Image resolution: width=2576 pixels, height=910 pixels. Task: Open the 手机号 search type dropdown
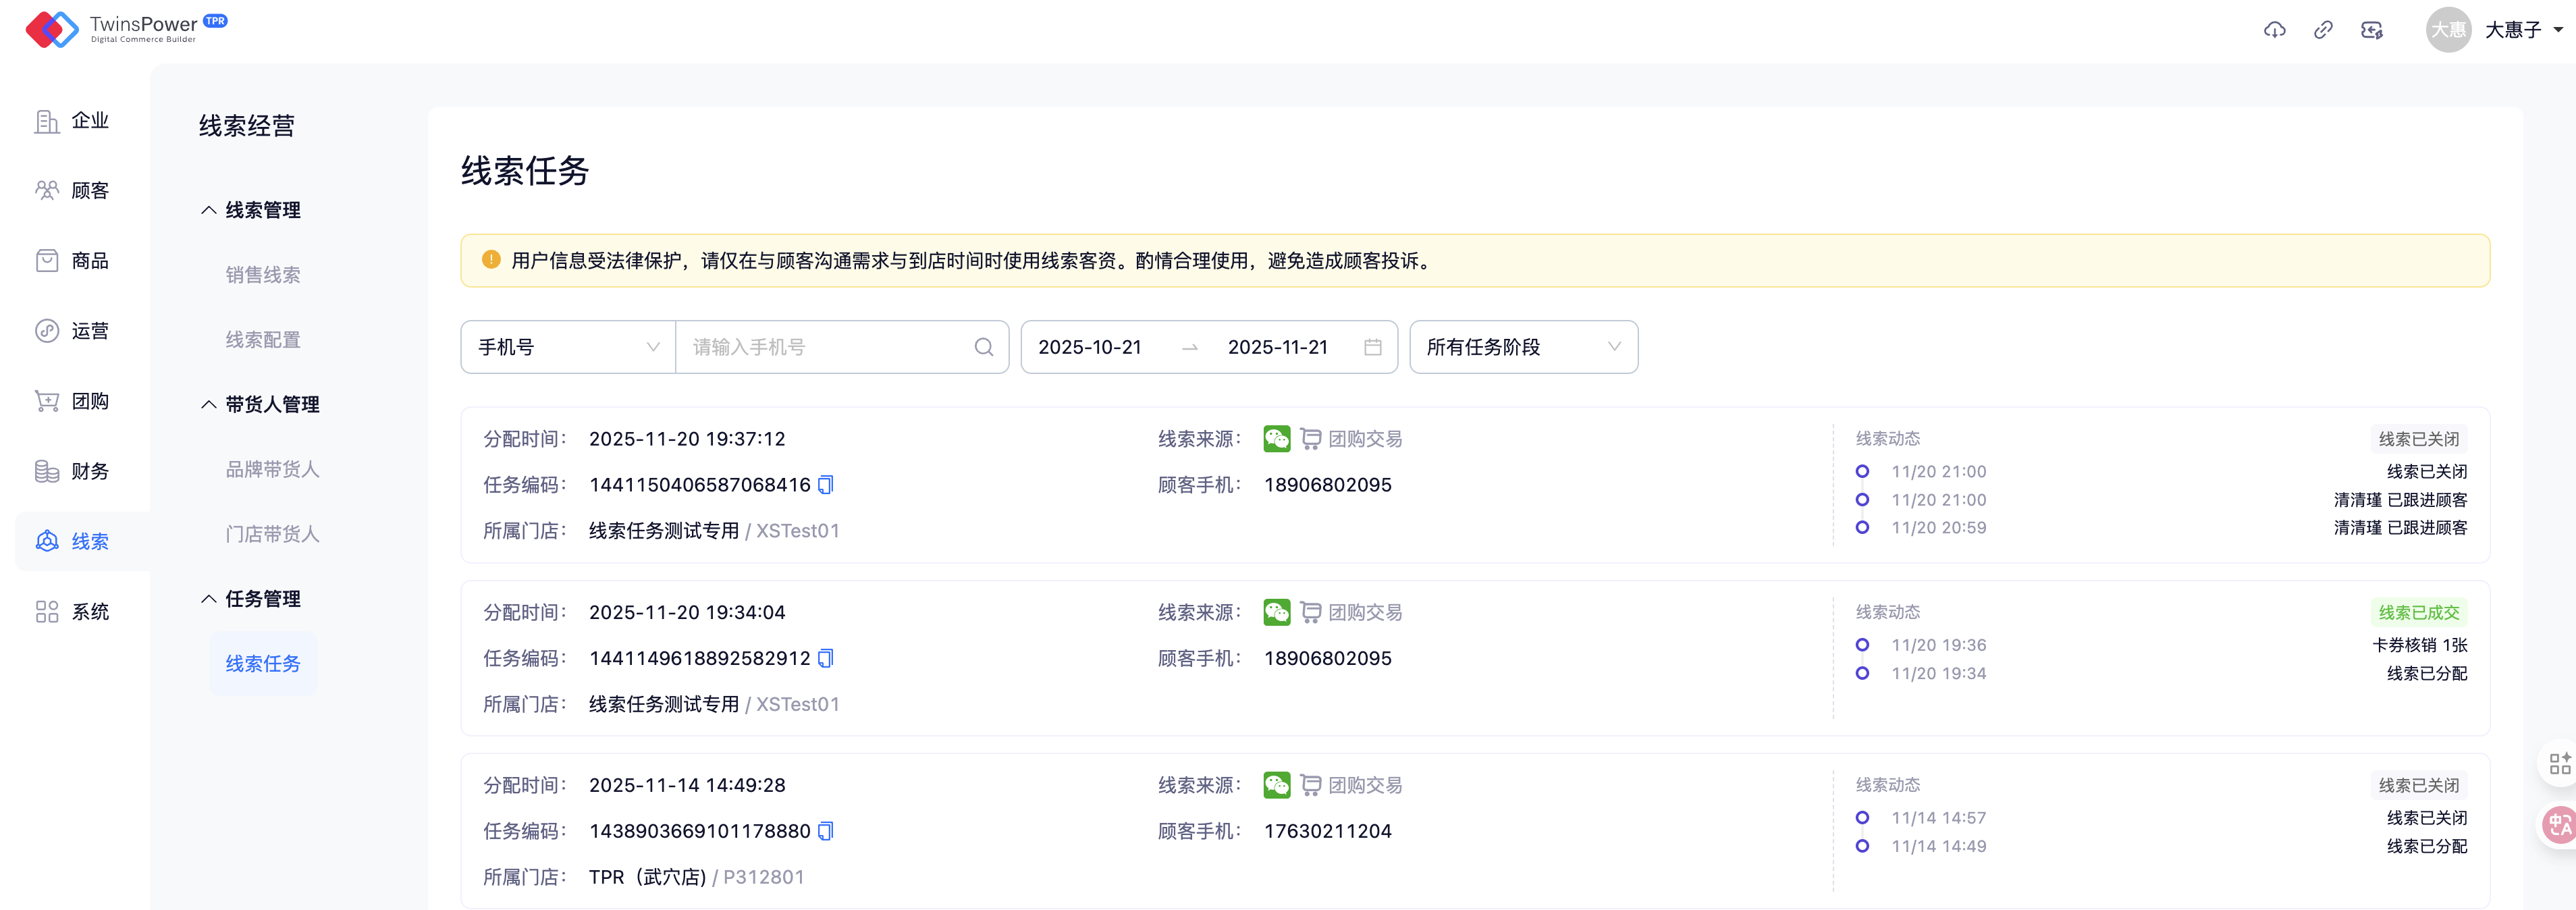pos(567,347)
